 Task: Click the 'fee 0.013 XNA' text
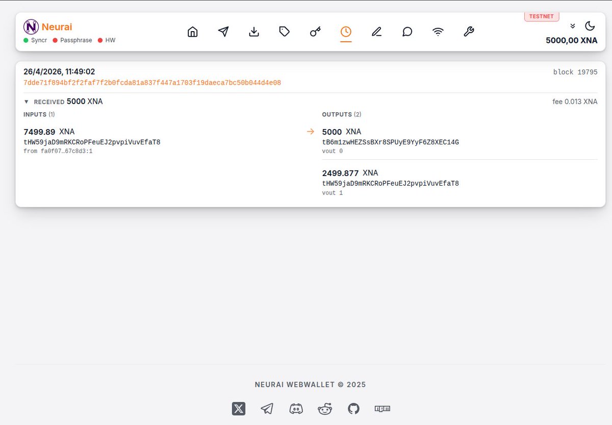(575, 102)
